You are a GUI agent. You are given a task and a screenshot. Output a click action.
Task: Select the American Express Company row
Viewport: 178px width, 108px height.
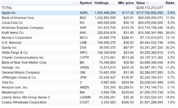pyautogui.click(x=88, y=28)
